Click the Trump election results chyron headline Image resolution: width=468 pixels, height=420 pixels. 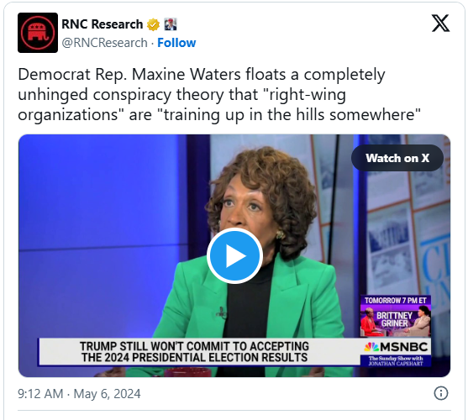(194, 352)
